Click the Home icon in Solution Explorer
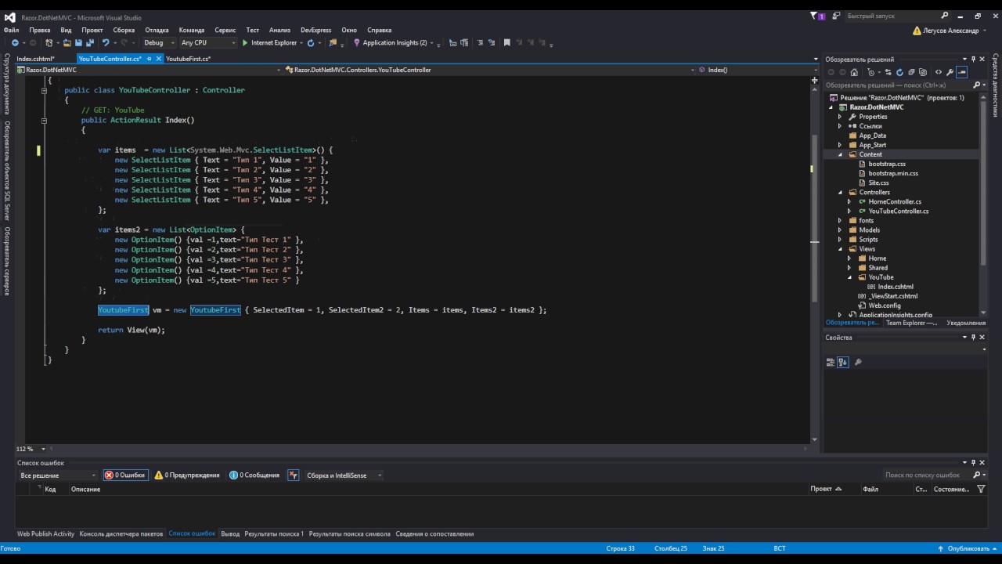 click(854, 72)
